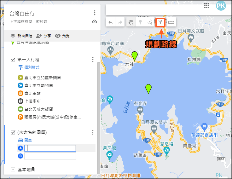Click the 開車 driving mode link
Viewport: 232px width, 179px height.
28,140
